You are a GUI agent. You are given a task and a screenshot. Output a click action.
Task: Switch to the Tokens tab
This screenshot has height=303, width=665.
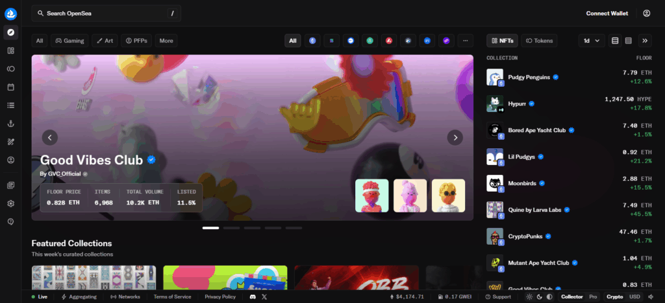click(539, 41)
